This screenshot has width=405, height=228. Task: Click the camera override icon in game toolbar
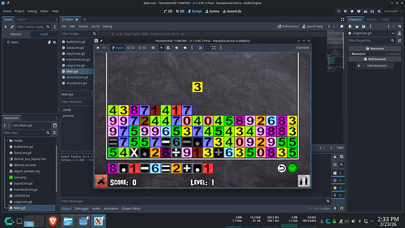(185, 48)
